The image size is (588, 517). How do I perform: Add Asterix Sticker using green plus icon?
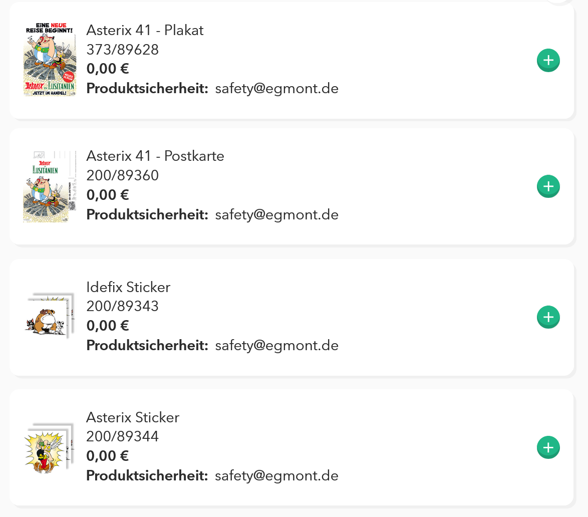click(548, 447)
